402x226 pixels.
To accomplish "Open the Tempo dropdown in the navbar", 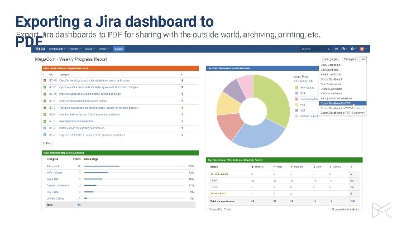I will click(104, 49).
